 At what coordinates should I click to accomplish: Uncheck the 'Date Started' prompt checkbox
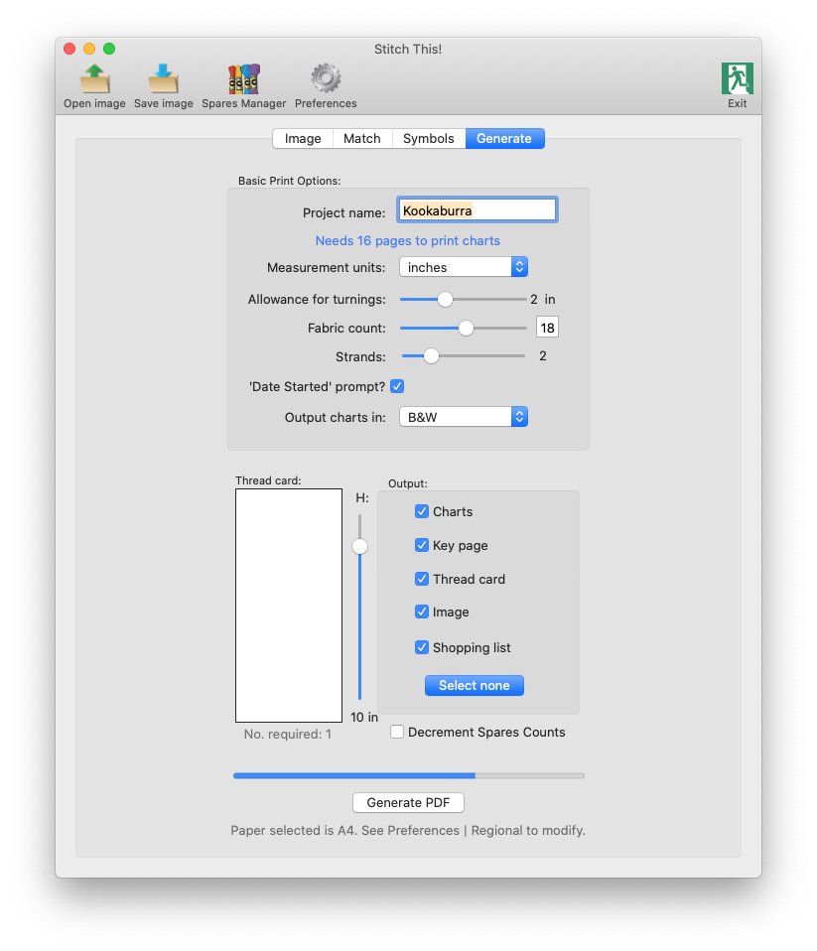pos(397,386)
